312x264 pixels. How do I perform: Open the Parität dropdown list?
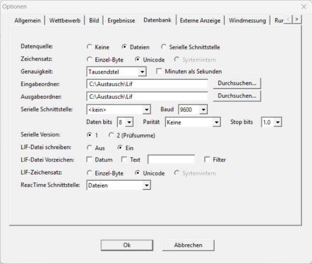pos(217,122)
